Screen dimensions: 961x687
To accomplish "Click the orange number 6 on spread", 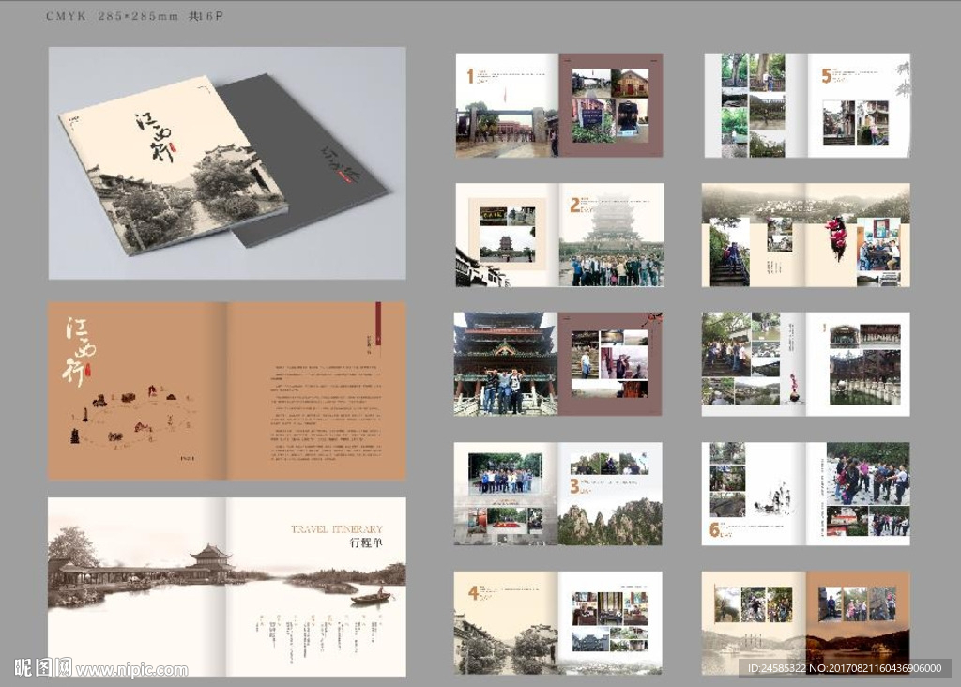I will click(714, 529).
